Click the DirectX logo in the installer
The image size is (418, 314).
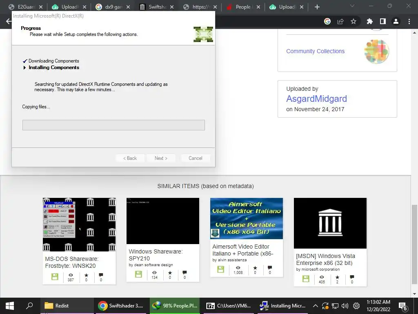click(203, 34)
